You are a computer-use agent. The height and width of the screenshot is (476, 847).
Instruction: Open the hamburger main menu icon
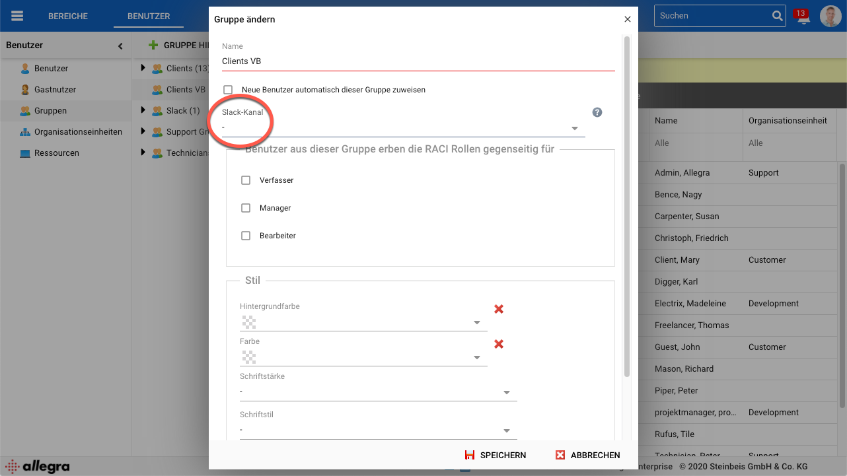pyautogui.click(x=17, y=16)
